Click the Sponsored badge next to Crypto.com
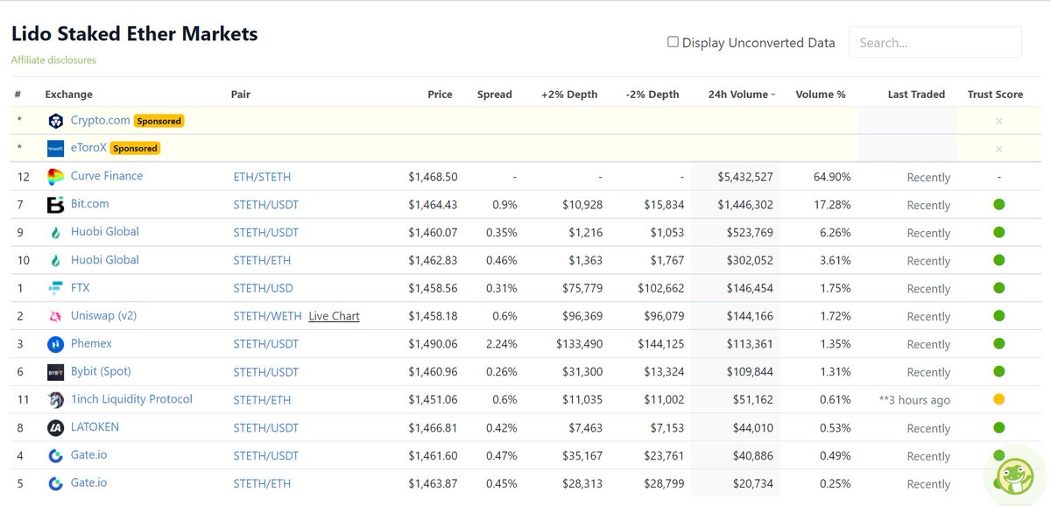 [x=159, y=121]
